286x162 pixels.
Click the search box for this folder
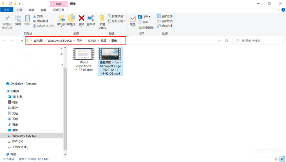tap(258, 41)
